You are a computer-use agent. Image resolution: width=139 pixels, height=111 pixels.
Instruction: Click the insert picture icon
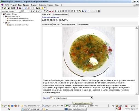pos(80,11)
